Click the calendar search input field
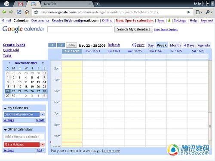This screenshot has width=215, height=161. pyautogui.click(x=80, y=29)
